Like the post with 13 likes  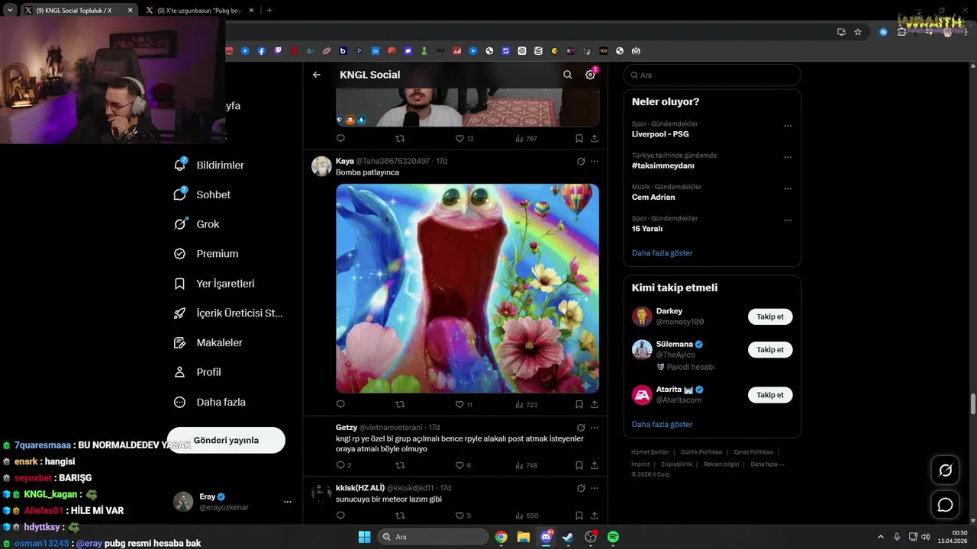tap(464, 139)
